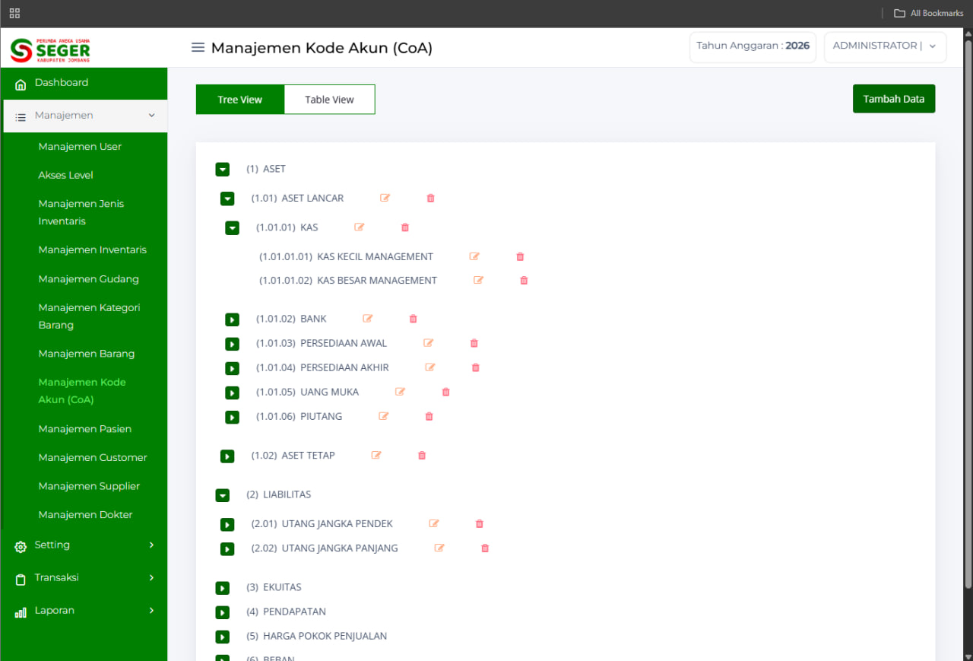
Task: Click edit icon for ASET LANCAR
Action: (385, 198)
